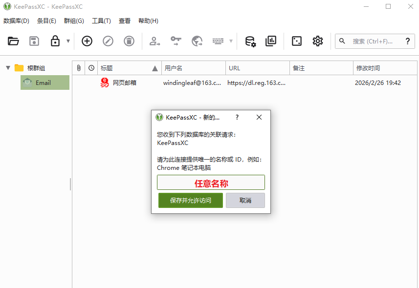Open database folder icon in toolbar

click(x=13, y=41)
